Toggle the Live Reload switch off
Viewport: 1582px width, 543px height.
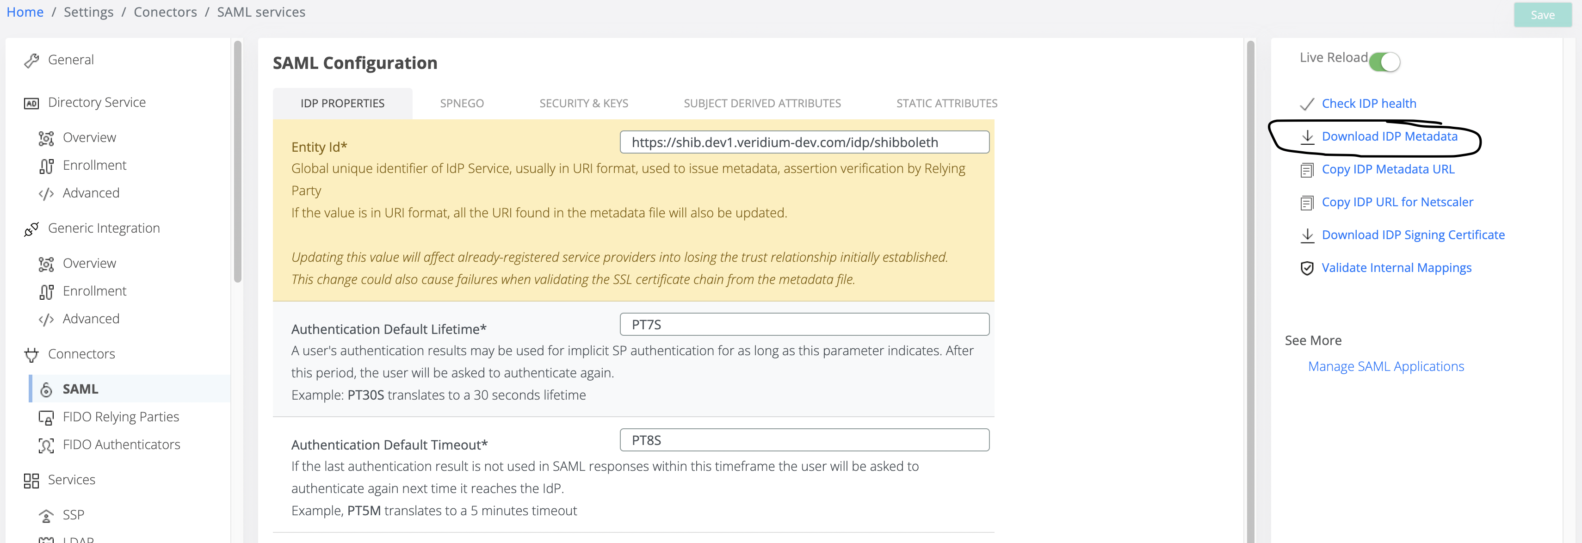tap(1384, 62)
